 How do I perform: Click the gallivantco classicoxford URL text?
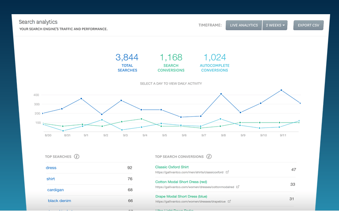click(x=189, y=172)
